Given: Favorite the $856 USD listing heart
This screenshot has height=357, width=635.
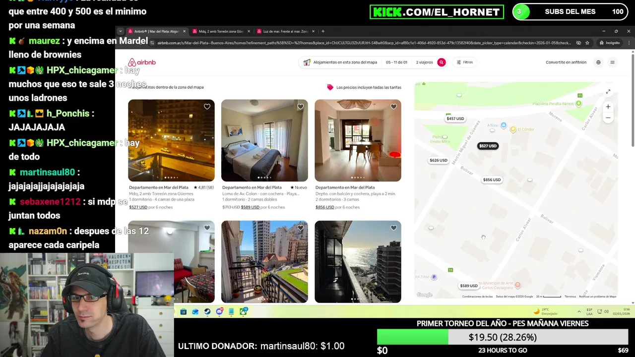Looking at the screenshot, I should [393, 107].
